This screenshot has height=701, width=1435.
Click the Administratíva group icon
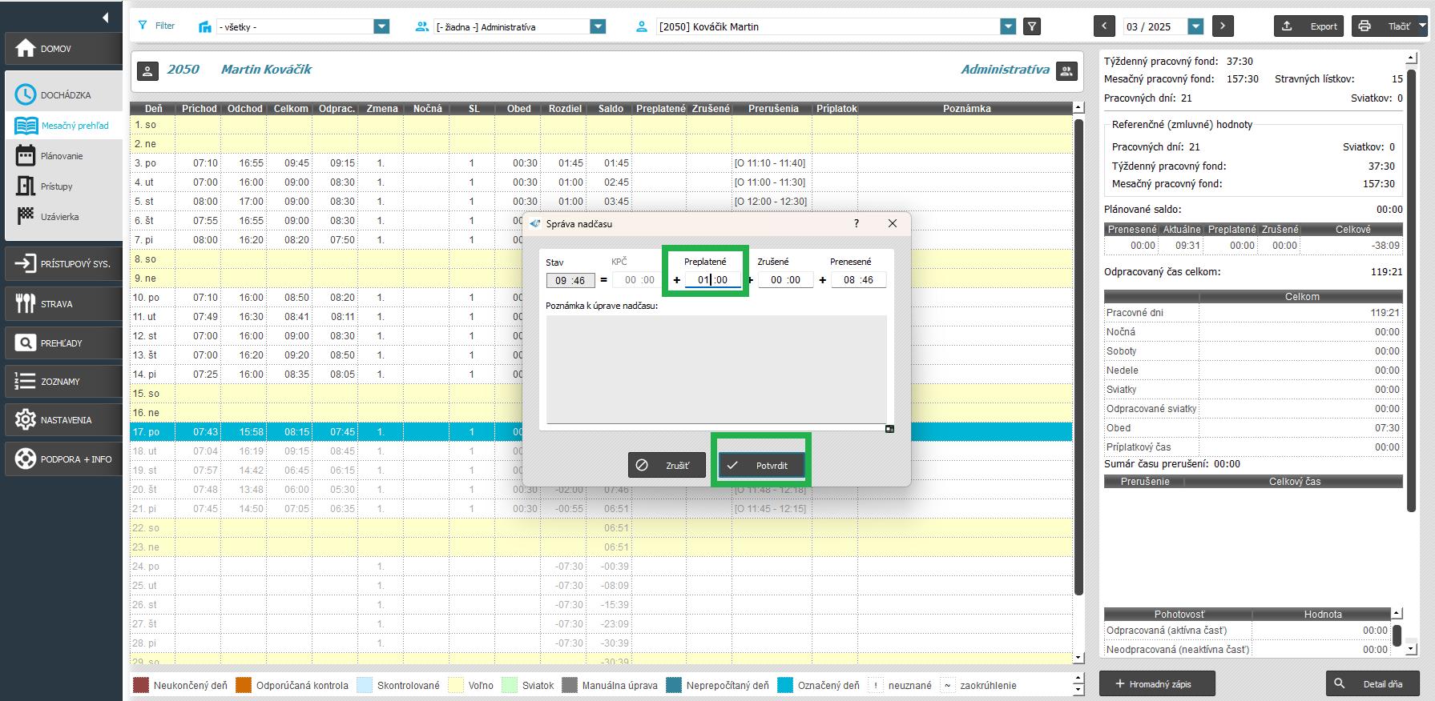[x=1066, y=71]
